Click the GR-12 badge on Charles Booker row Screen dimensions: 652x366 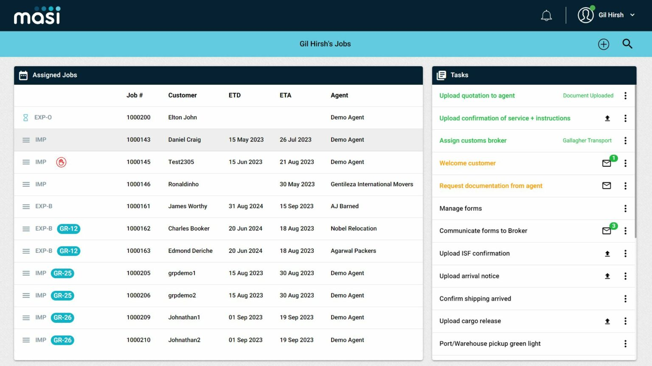coord(69,229)
